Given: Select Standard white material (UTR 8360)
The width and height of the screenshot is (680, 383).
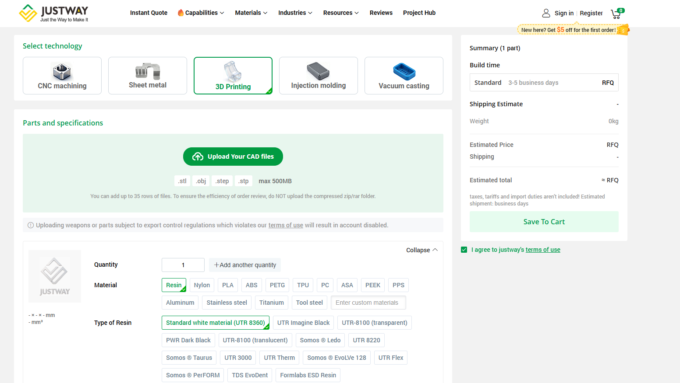Looking at the screenshot, I should tap(216, 323).
